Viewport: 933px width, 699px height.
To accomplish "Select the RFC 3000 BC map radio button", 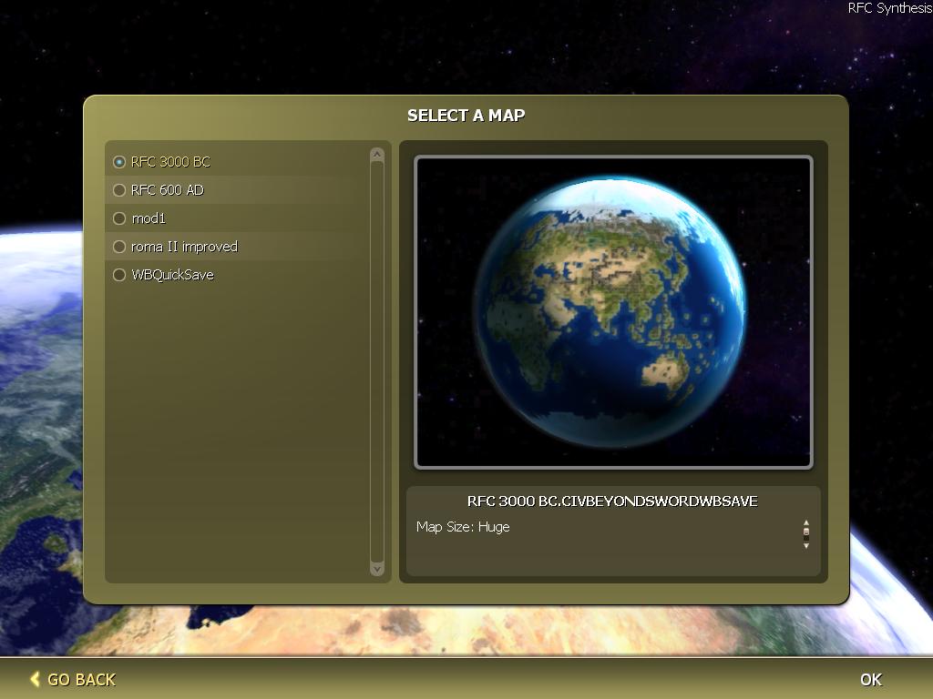I will click(119, 162).
